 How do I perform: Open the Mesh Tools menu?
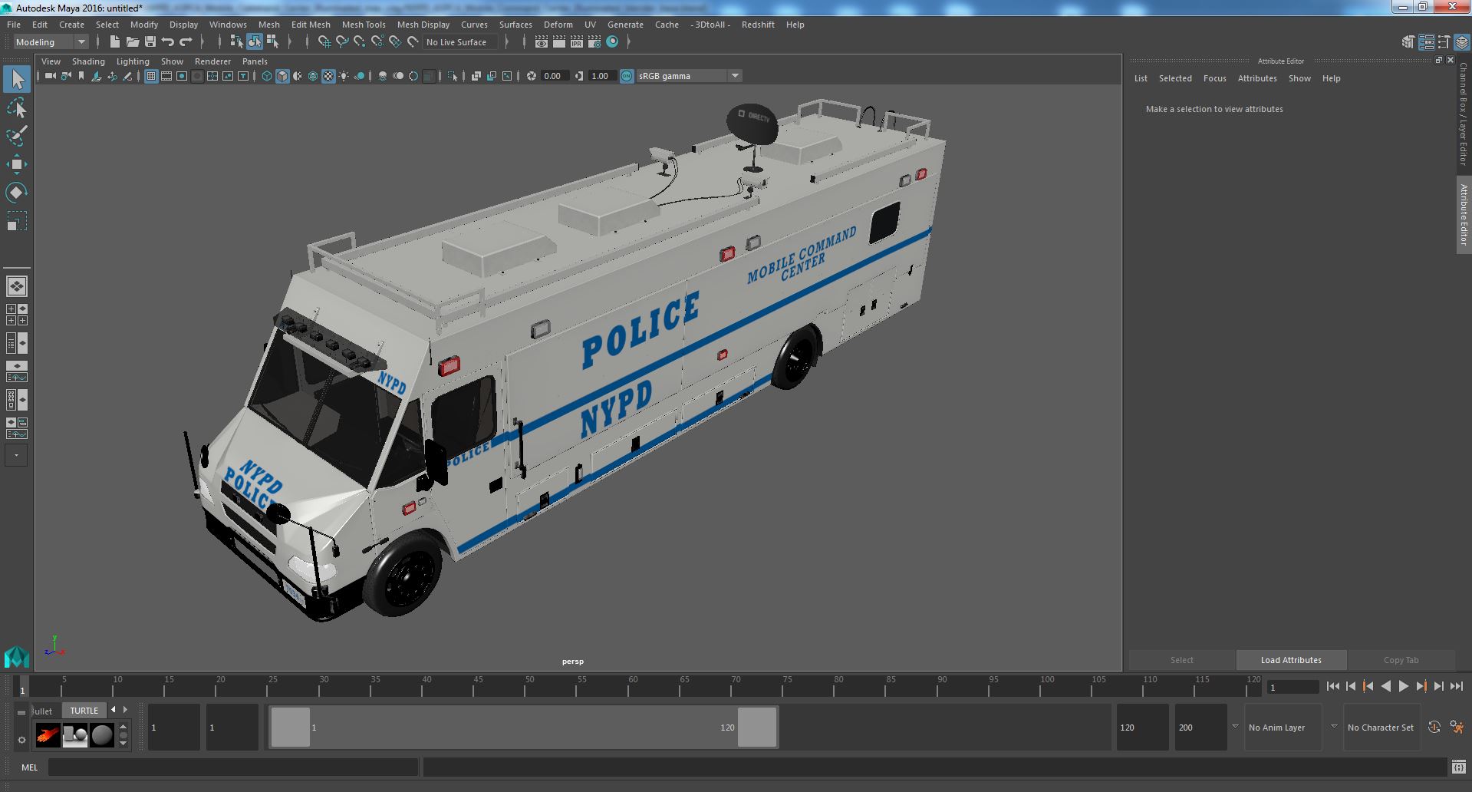pyautogui.click(x=364, y=25)
